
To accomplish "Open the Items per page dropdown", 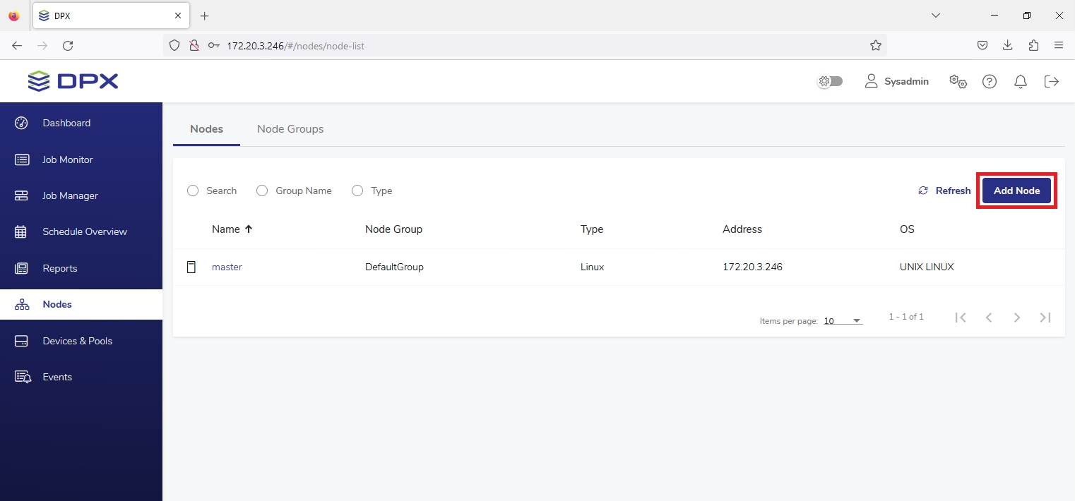I will (843, 320).
